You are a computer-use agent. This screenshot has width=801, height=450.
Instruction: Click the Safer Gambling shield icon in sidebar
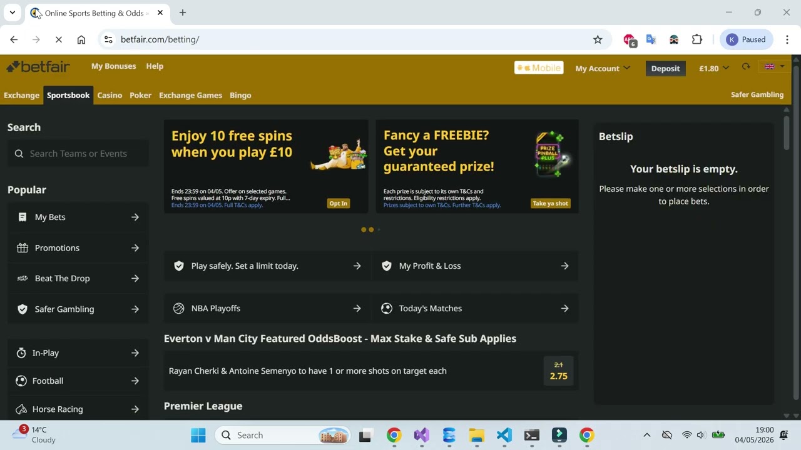(x=23, y=309)
